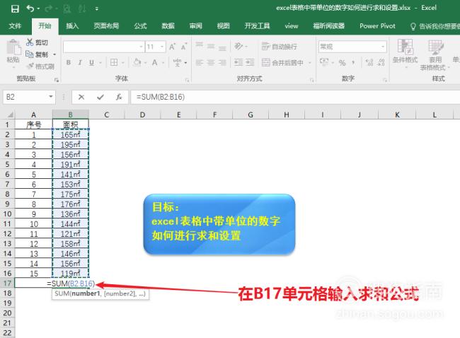
Task: Click the Tell Me search box
Action: pos(435,26)
